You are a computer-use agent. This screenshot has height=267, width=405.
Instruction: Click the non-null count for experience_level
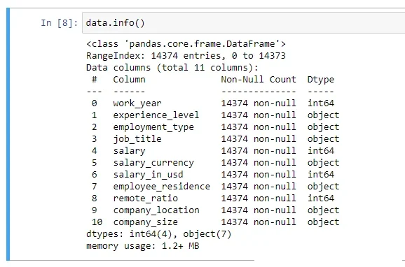point(259,115)
